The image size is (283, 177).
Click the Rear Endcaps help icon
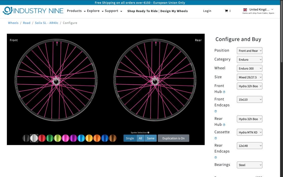[216, 157]
